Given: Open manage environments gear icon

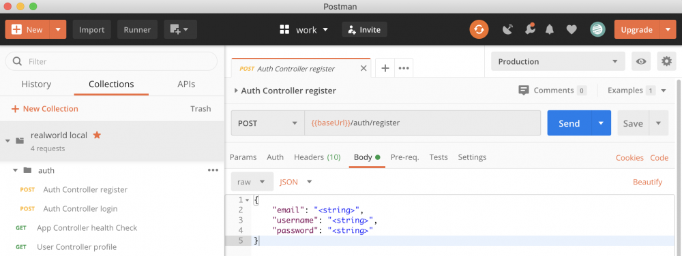Looking at the screenshot, I should coord(666,61).
